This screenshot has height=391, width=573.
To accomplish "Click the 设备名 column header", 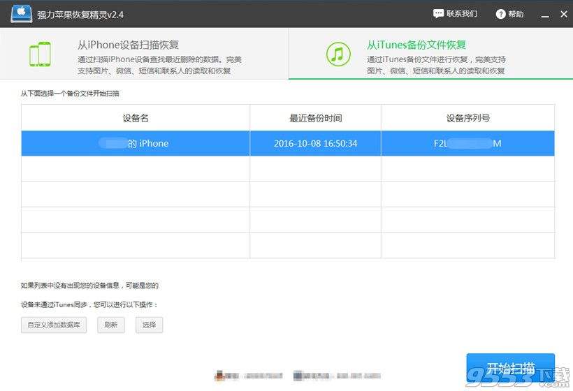I will pyautogui.click(x=136, y=118).
